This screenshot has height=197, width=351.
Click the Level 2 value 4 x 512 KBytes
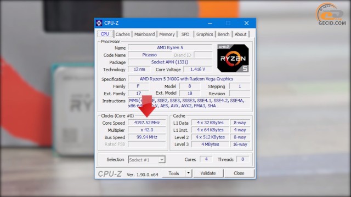click(x=210, y=137)
